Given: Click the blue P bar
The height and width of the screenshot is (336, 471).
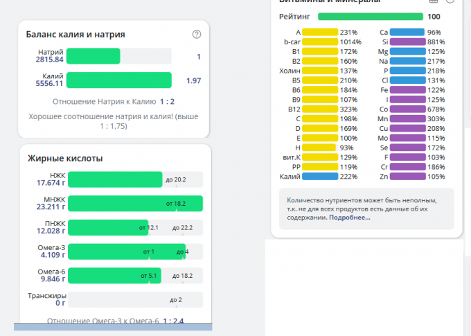Looking at the screenshot, I should 407,71.
